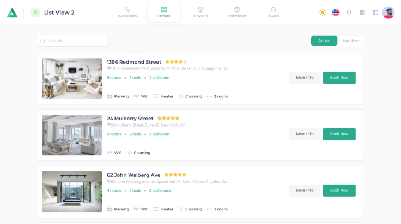
Task: Toggle the side panel icon
Action: point(375,13)
